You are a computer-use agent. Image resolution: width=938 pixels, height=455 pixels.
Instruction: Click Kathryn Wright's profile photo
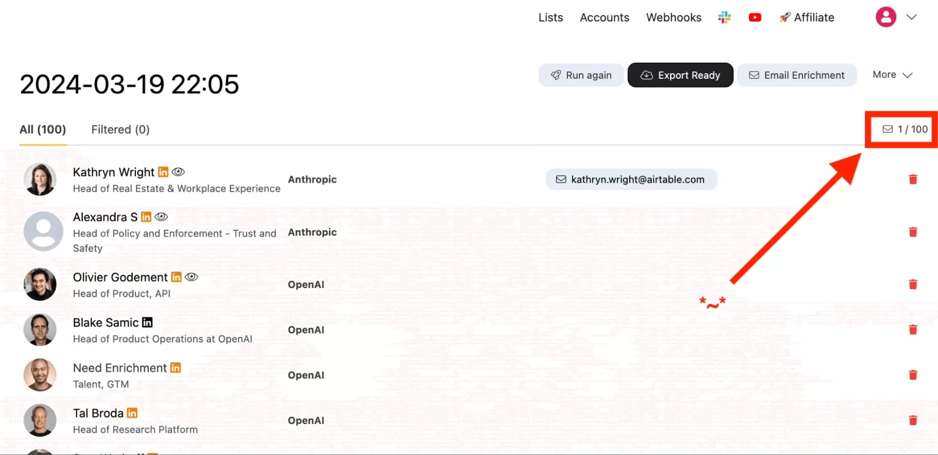[x=40, y=179]
